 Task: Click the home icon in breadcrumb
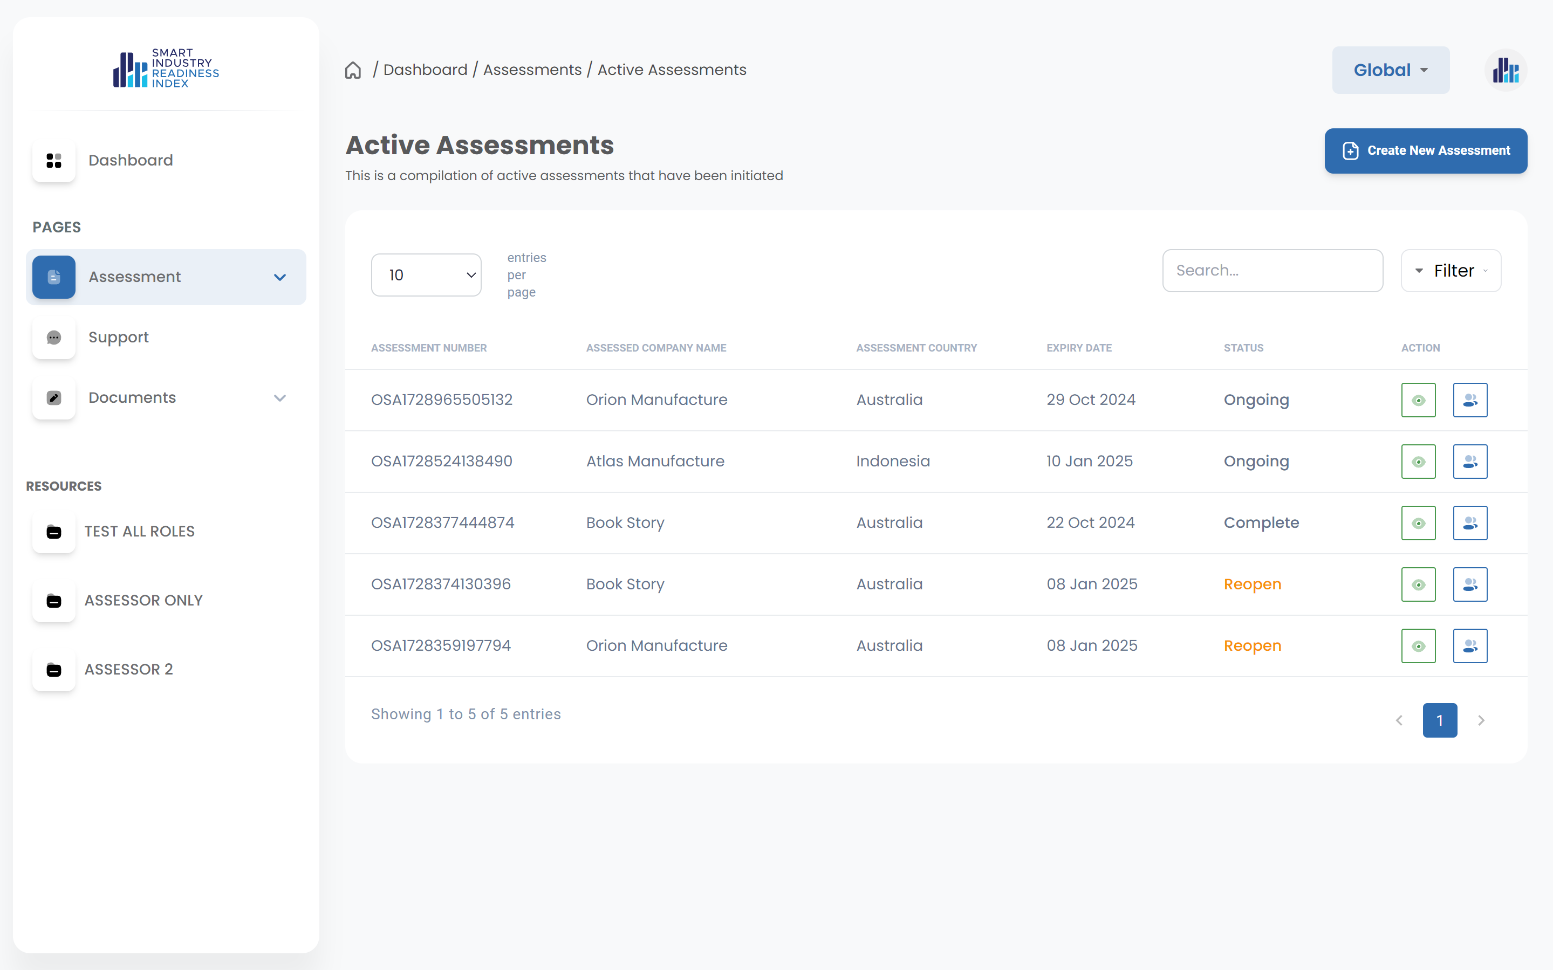[353, 70]
